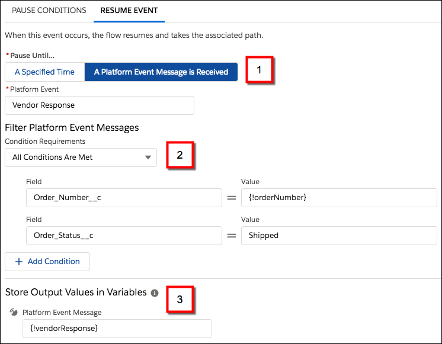
Task: Click the Filter Platform Event Messages heading
Action: coord(72,128)
